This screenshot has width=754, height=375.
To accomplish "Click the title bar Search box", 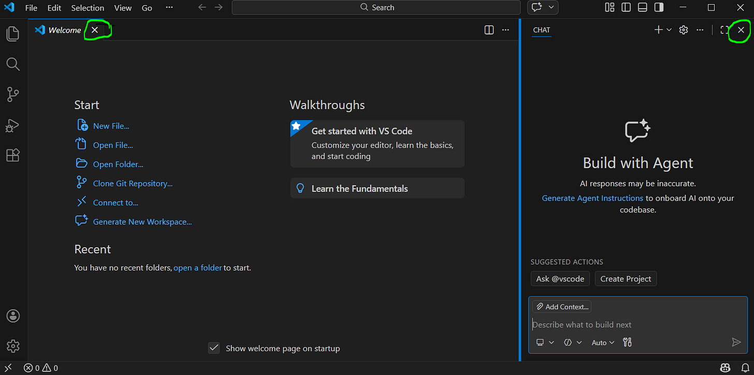I will coord(376,7).
